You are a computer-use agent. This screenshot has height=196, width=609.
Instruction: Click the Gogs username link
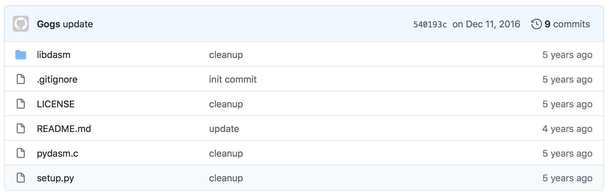pyautogui.click(x=49, y=24)
